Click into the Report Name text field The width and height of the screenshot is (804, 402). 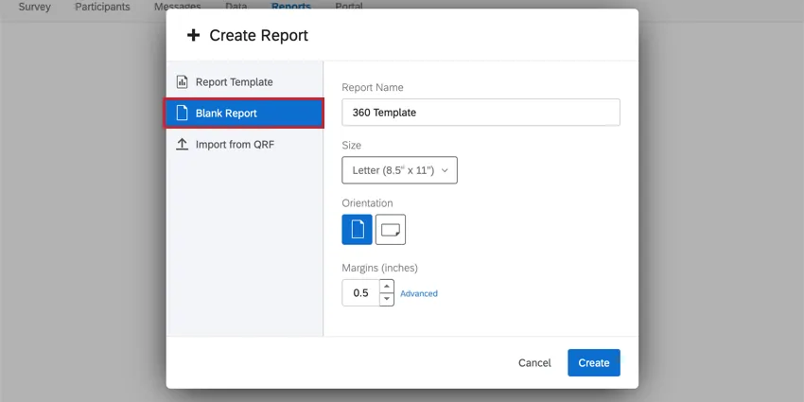pyautogui.click(x=481, y=113)
